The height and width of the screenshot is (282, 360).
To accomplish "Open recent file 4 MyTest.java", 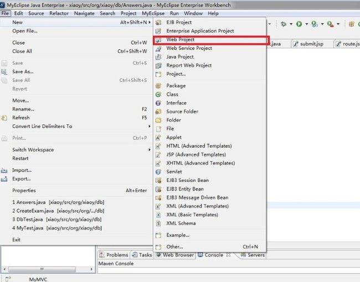I will click(x=76, y=228).
